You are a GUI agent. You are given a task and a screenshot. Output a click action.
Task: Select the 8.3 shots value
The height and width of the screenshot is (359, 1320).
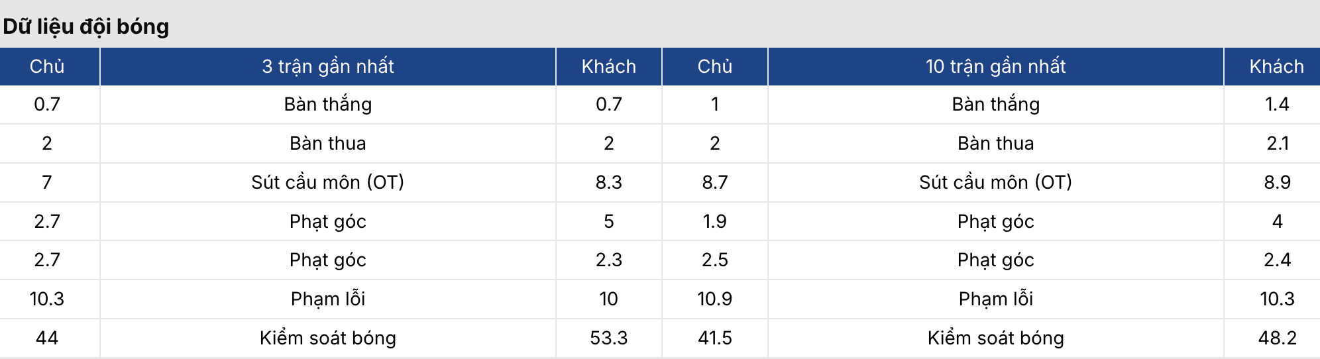pos(608,182)
